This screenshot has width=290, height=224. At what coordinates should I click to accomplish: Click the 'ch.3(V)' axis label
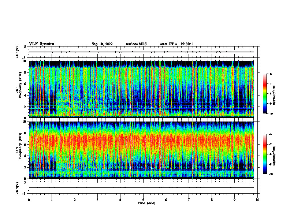click(18, 188)
